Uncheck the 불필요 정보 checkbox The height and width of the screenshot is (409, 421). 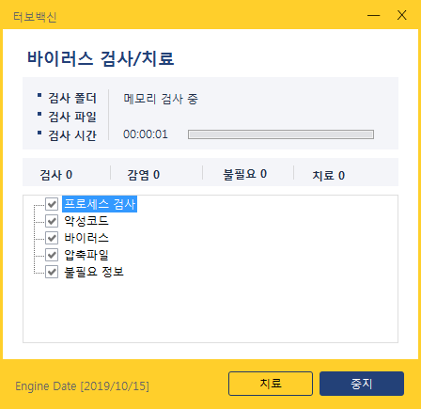coord(52,272)
